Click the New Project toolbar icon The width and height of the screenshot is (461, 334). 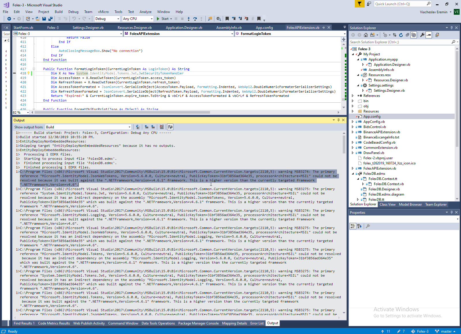coord(28,19)
